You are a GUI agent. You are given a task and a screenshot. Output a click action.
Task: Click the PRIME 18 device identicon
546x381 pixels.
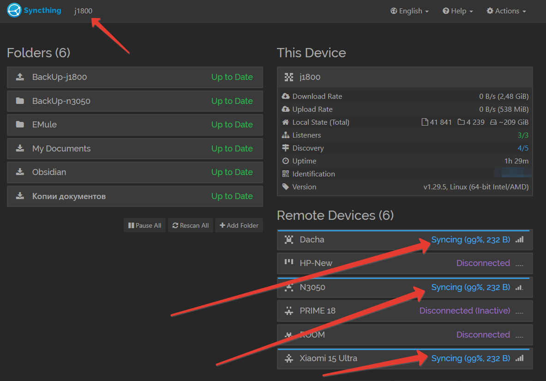pos(288,311)
